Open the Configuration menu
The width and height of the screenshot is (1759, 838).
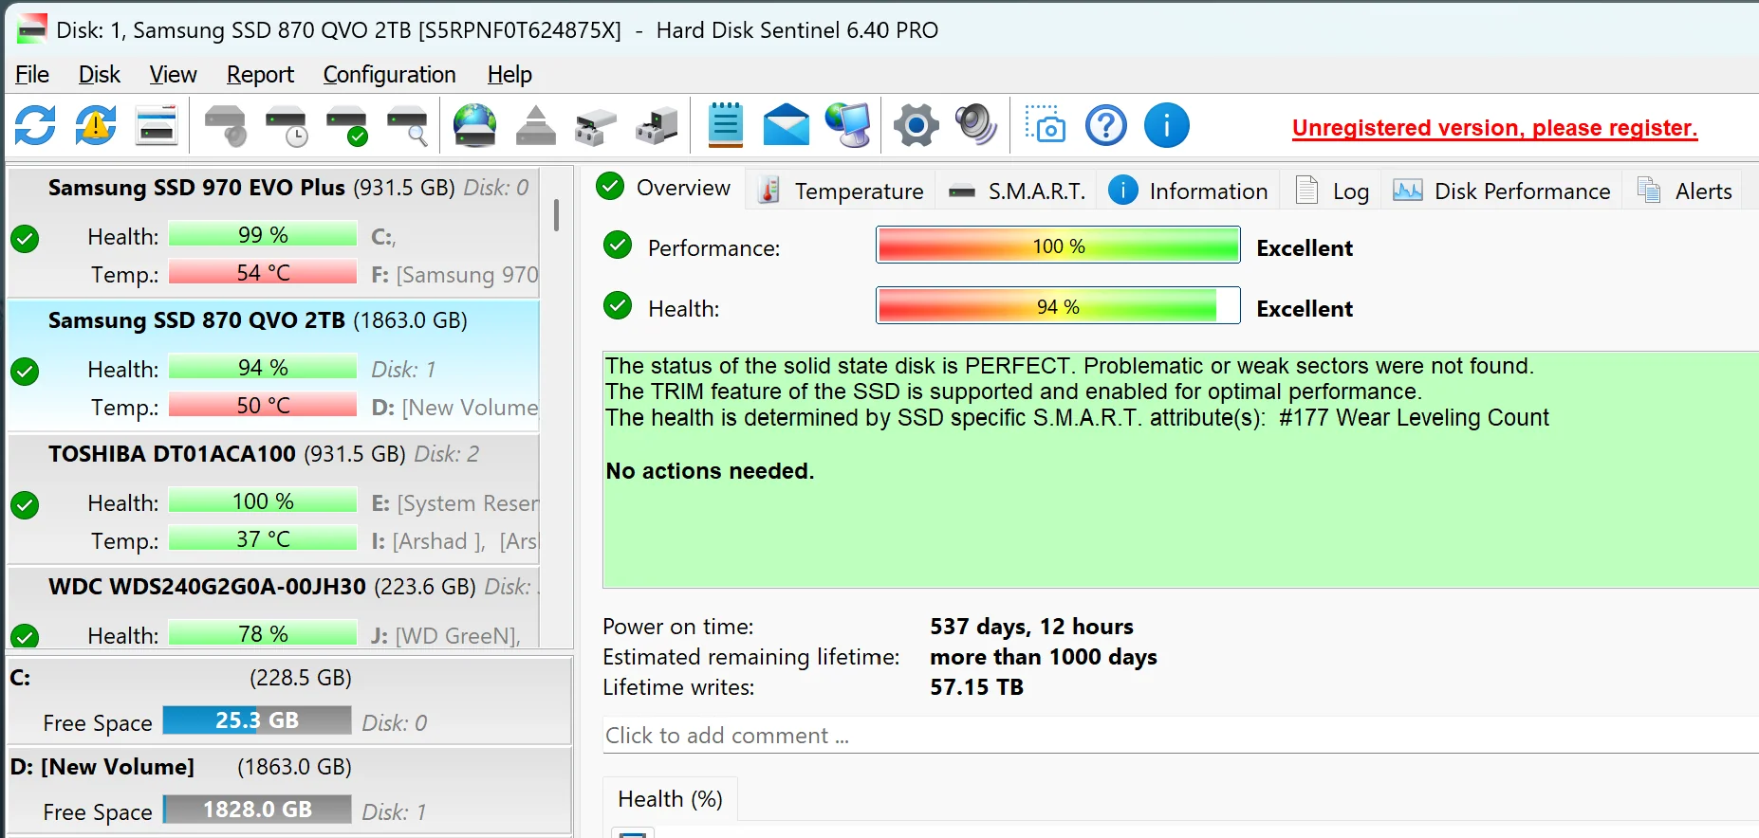389,74
